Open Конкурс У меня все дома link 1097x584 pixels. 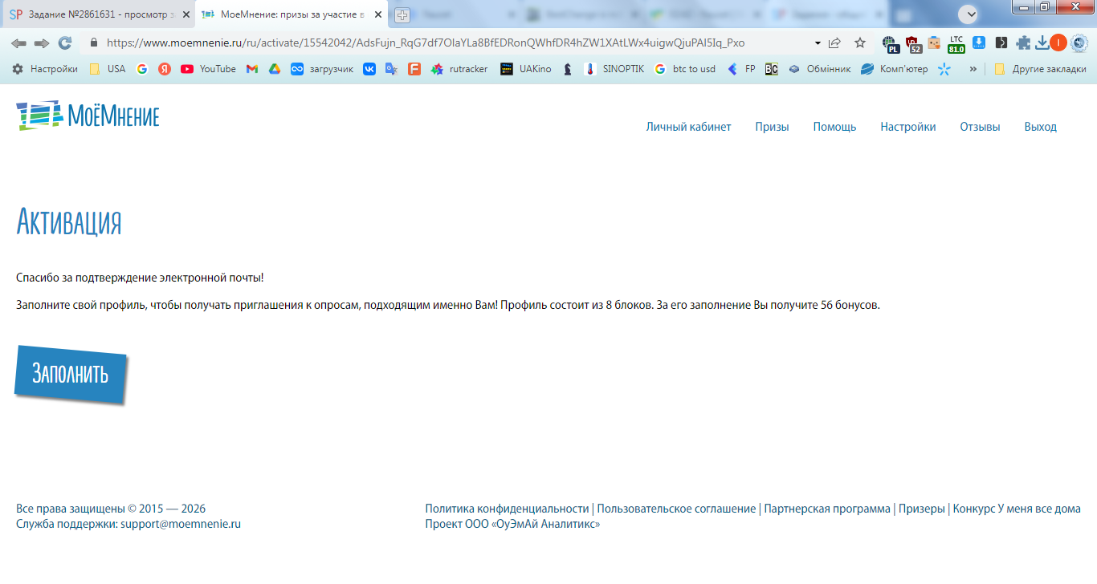(x=1017, y=509)
